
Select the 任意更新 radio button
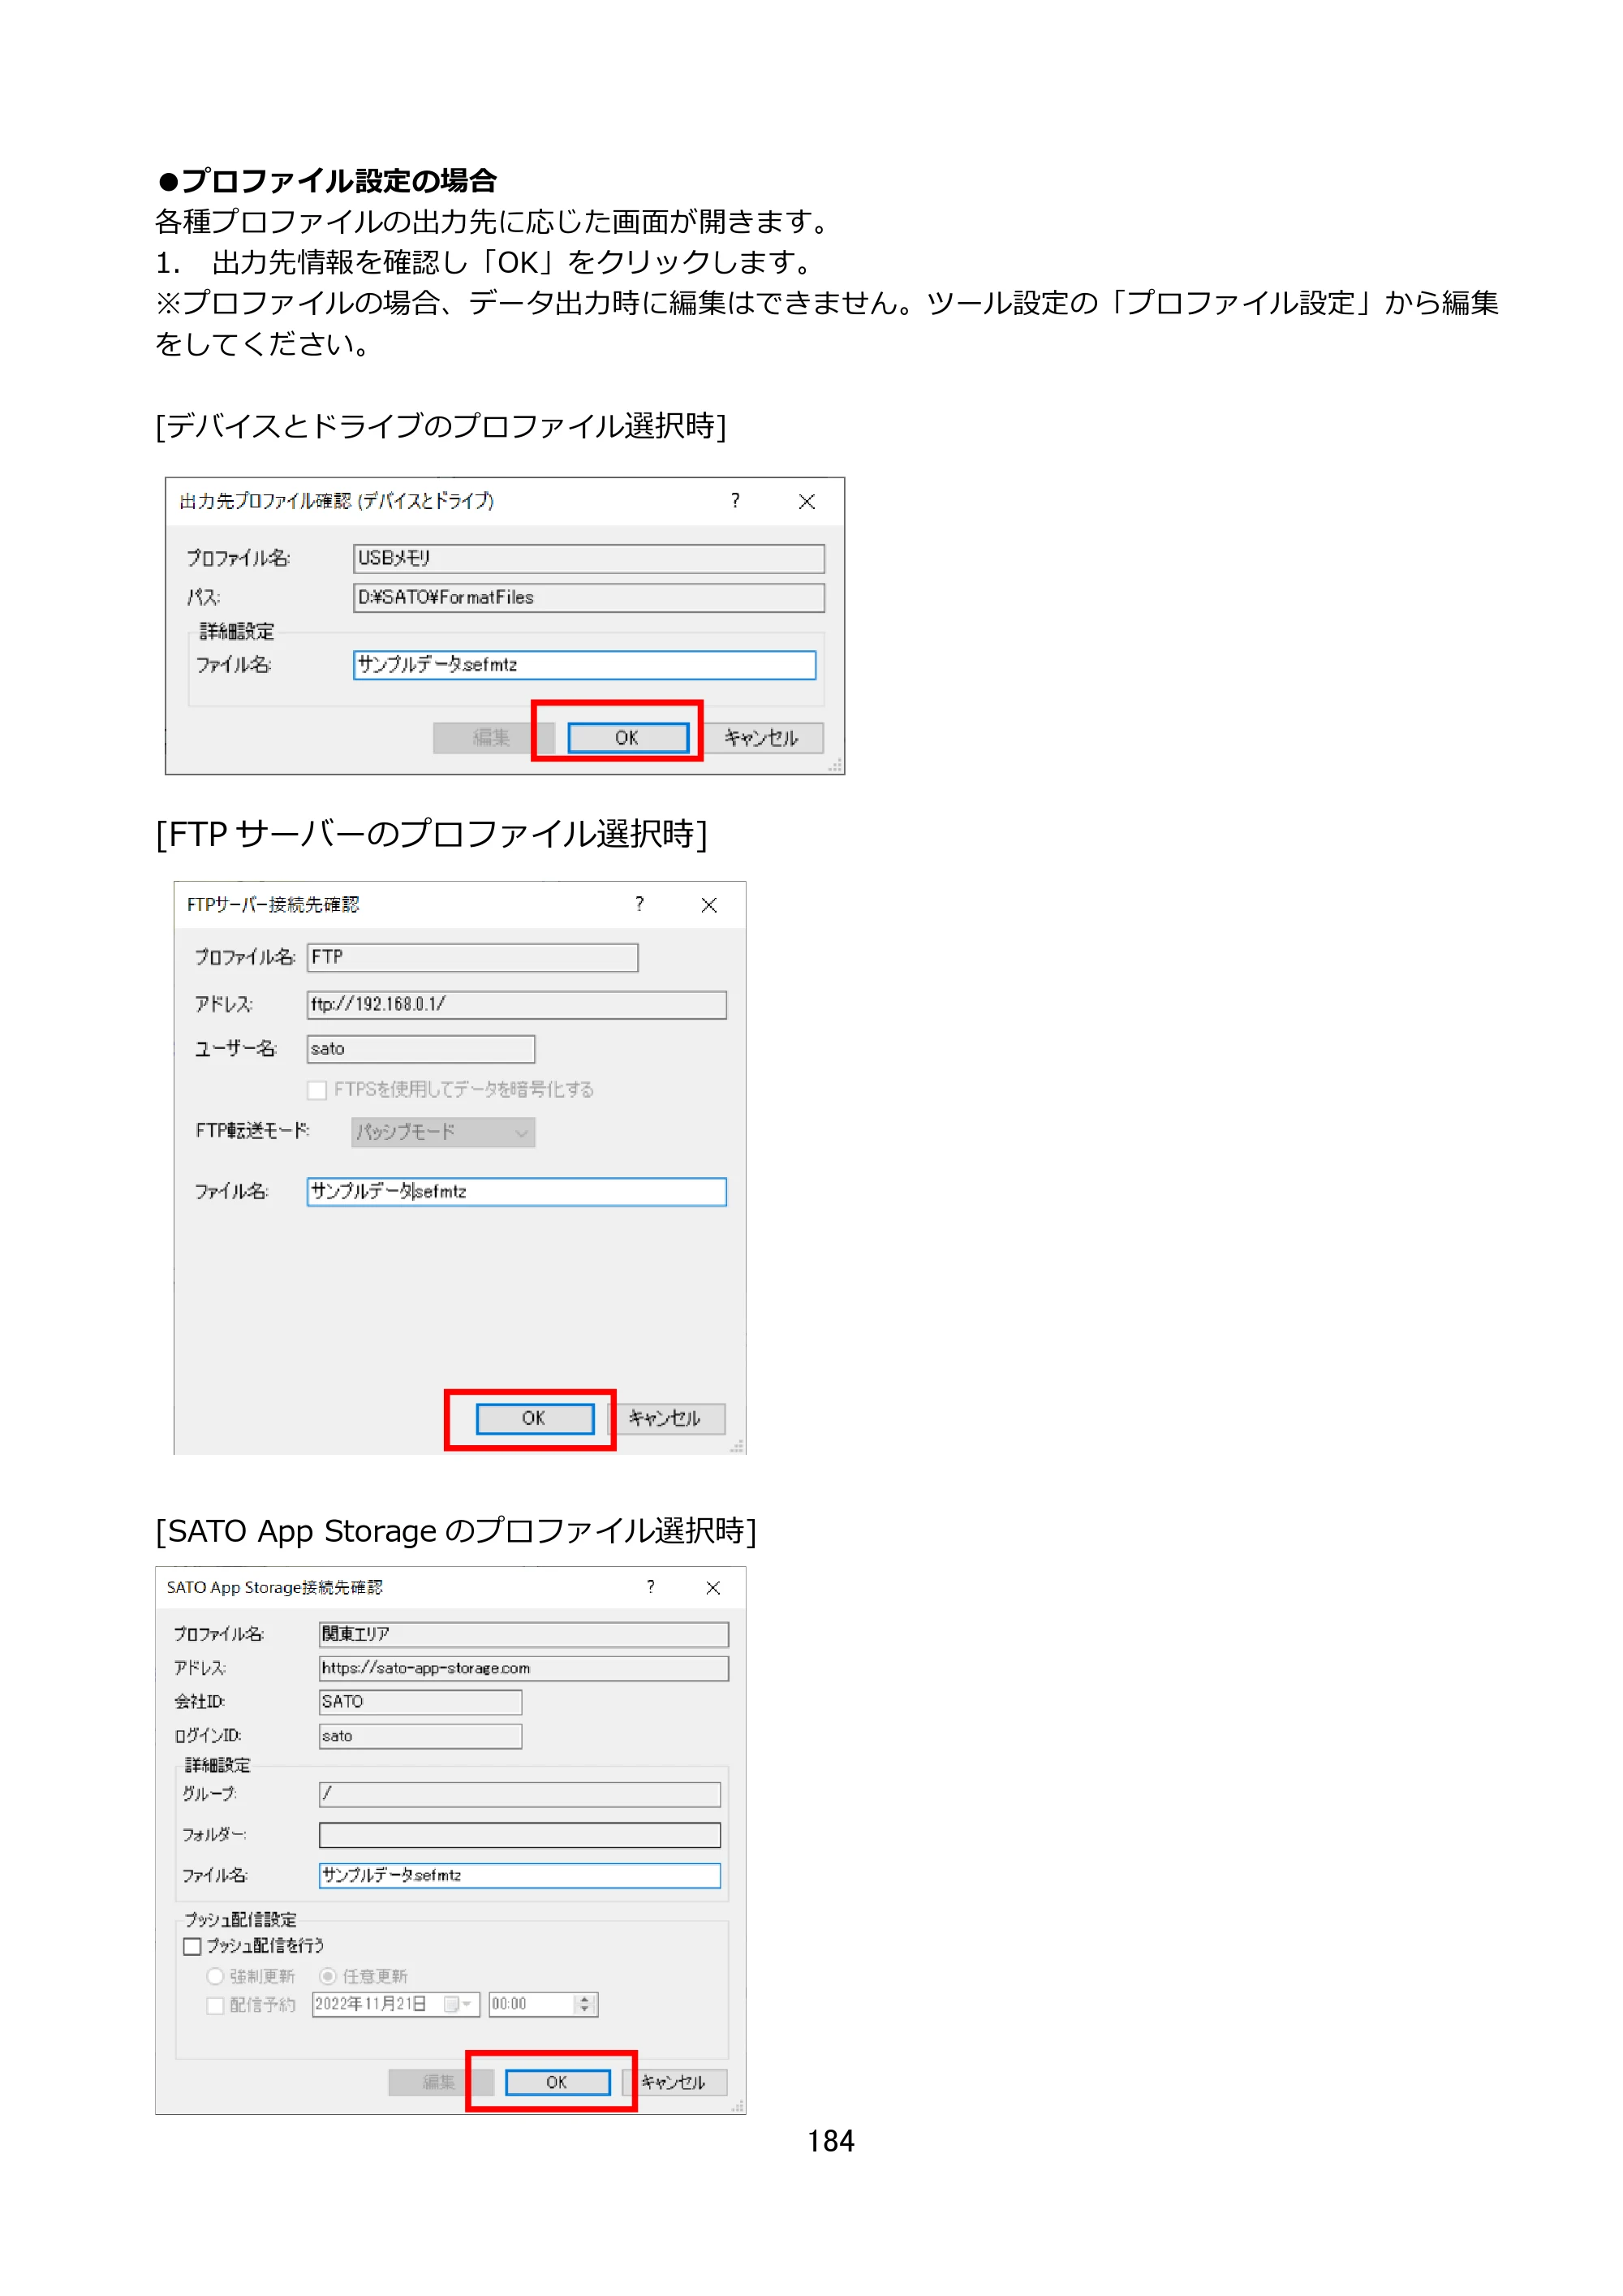point(328,1976)
